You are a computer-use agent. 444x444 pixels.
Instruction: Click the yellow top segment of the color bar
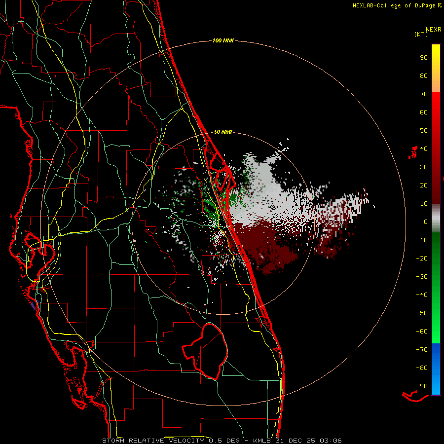(x=436, y=68)
